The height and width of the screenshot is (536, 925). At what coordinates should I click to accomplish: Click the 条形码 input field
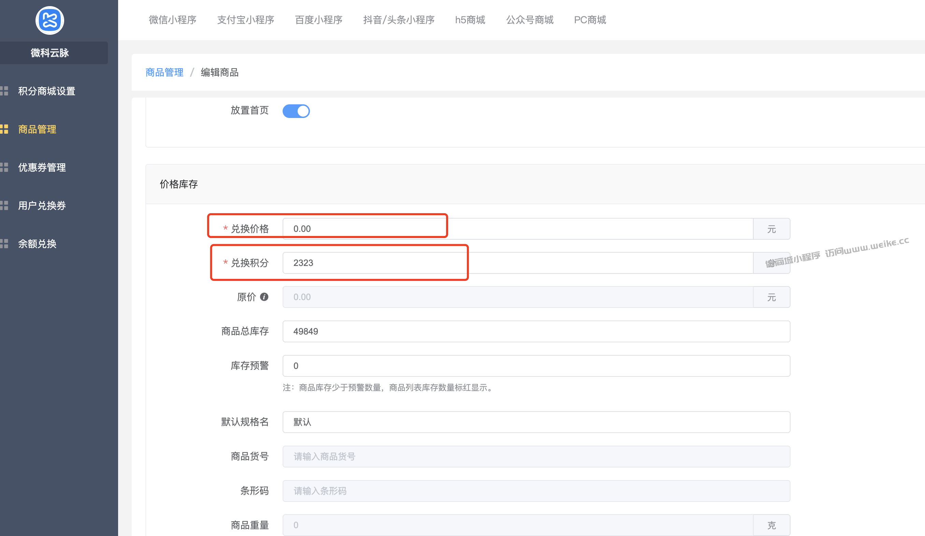pos(536,491)
